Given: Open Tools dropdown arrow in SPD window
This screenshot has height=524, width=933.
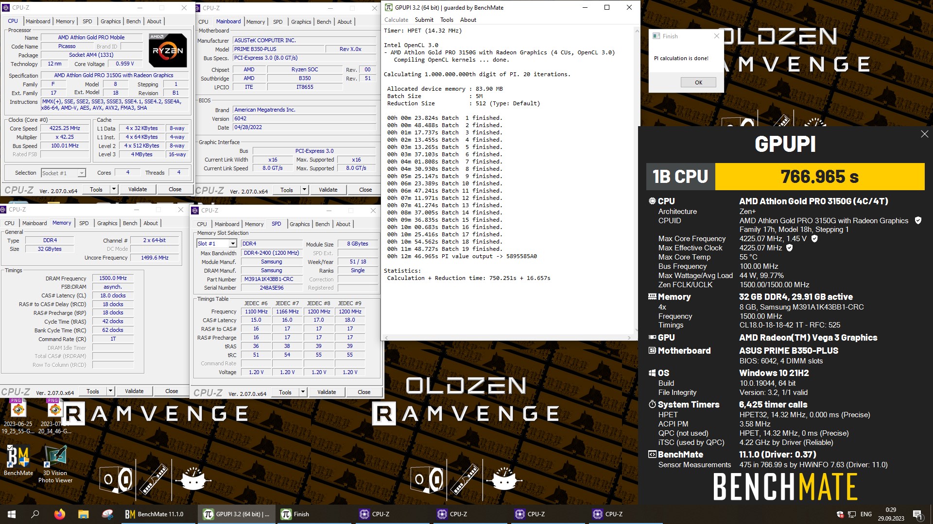Looking at the screenshot, I should click(303, 392).
